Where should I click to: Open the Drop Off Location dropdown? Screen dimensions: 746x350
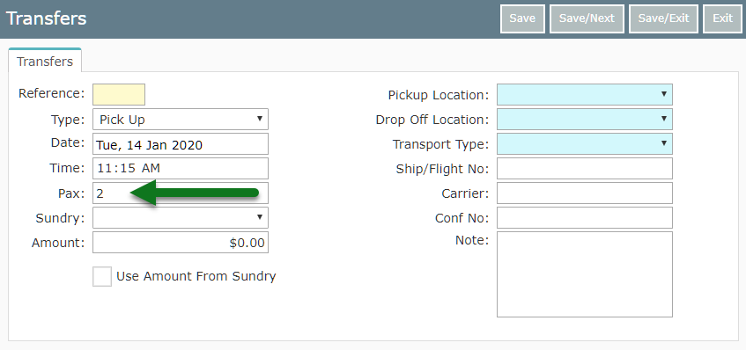(585, 120)
